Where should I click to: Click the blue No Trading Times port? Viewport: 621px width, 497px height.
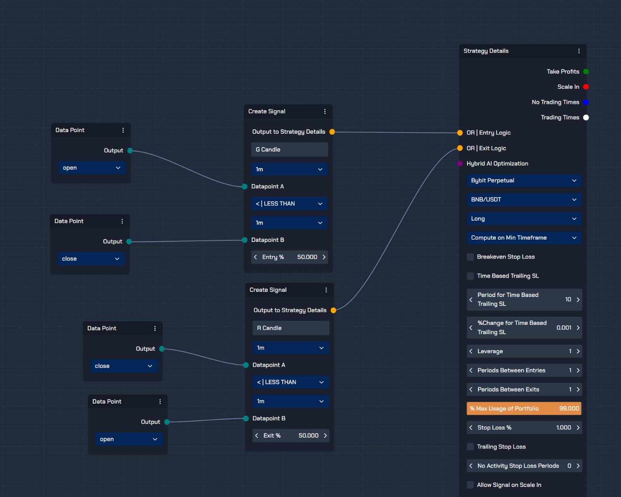(586, 102)
